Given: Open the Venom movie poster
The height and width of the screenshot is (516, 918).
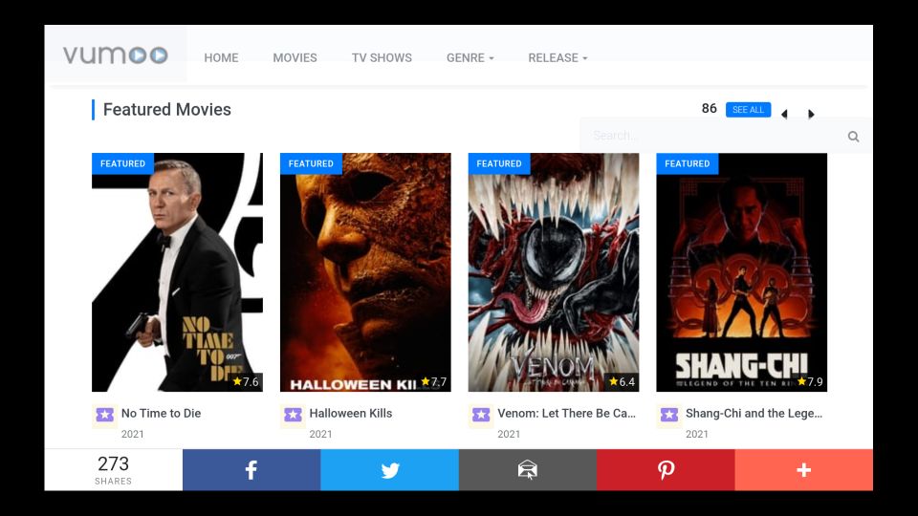Looking at the screenshot, I should 554,272.
